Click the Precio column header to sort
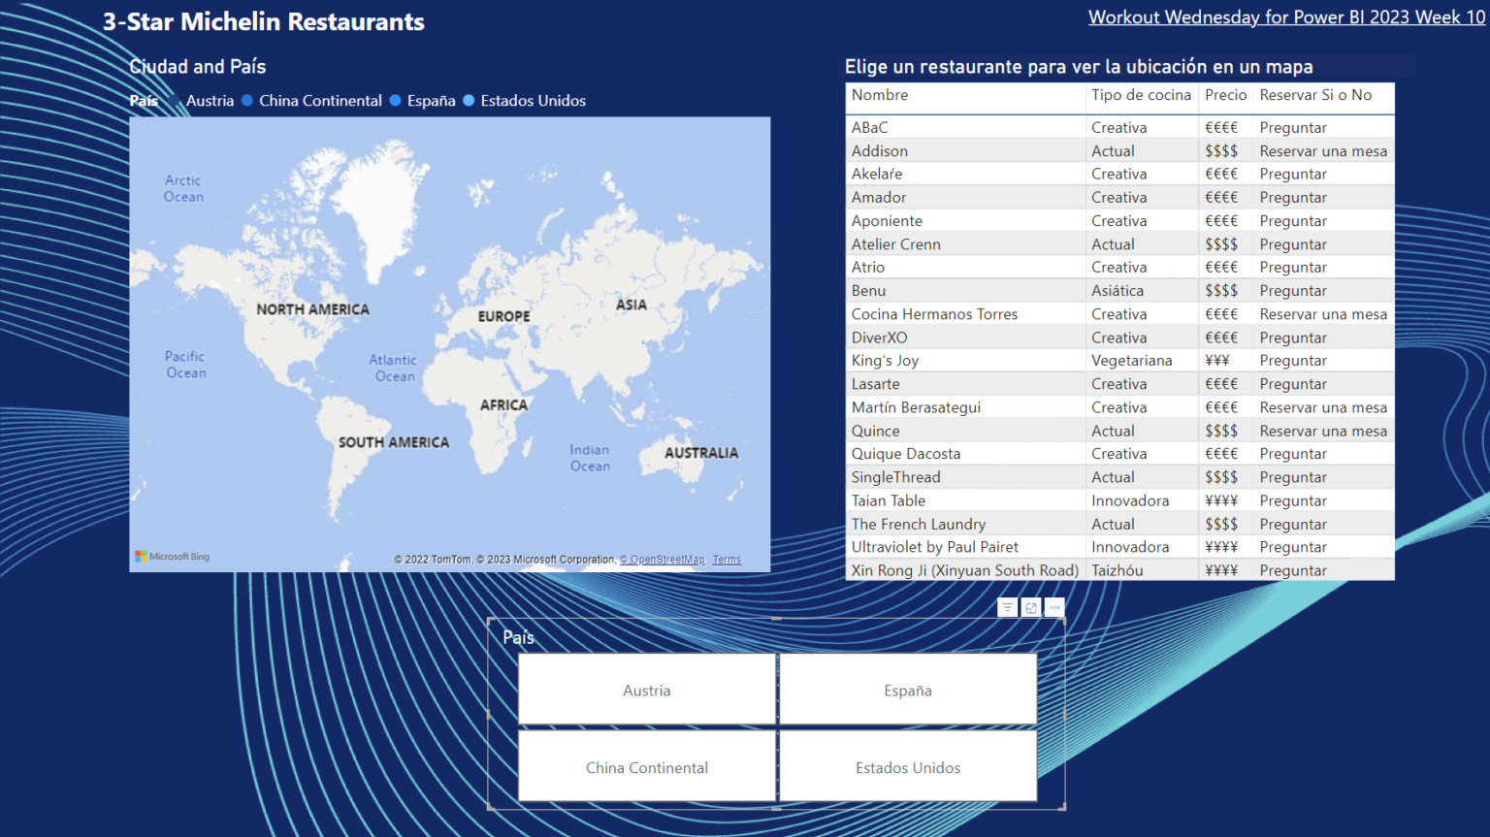This screenshot has width=1490, height=837. [x=1225, y=95]
